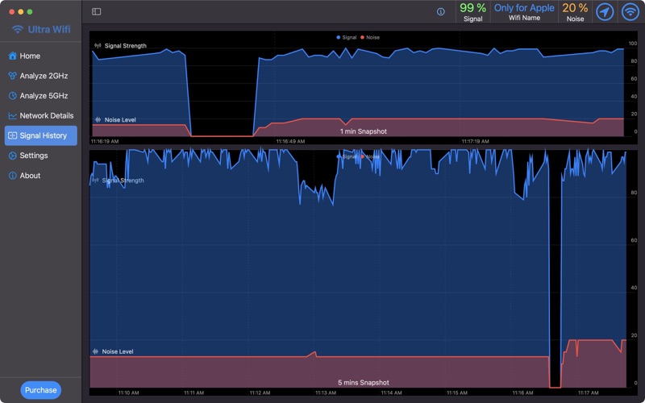Open the About page

tap(41, 176)
